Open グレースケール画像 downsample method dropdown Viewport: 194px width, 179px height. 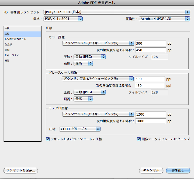click(x=98, y=79)
